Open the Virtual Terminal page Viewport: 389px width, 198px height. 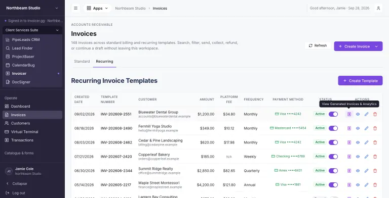pos(32,132)
